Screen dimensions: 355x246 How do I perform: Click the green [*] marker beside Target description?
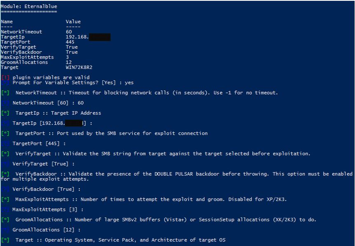5,240
